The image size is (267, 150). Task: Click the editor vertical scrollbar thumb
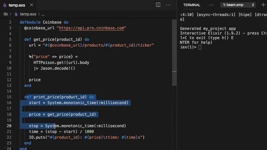click(x=174, y=53)
